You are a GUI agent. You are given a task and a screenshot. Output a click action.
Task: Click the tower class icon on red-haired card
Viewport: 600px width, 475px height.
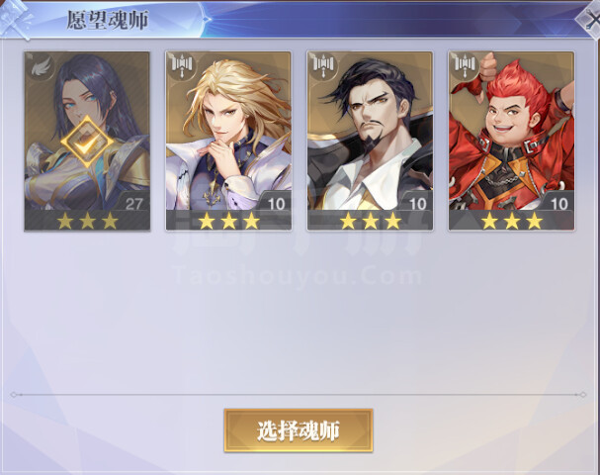pos(465,66)
